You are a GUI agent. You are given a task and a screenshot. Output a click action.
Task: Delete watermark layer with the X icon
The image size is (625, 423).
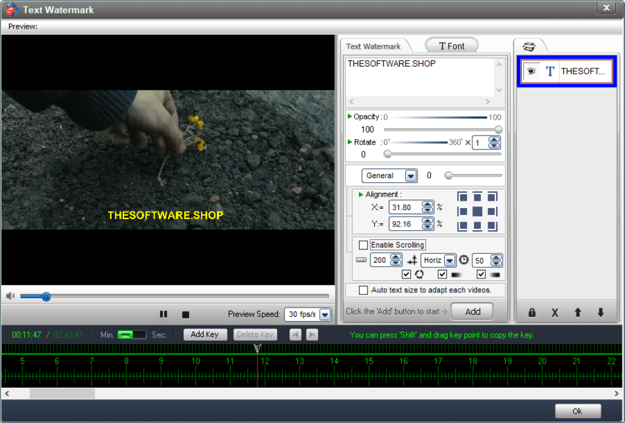554,313
